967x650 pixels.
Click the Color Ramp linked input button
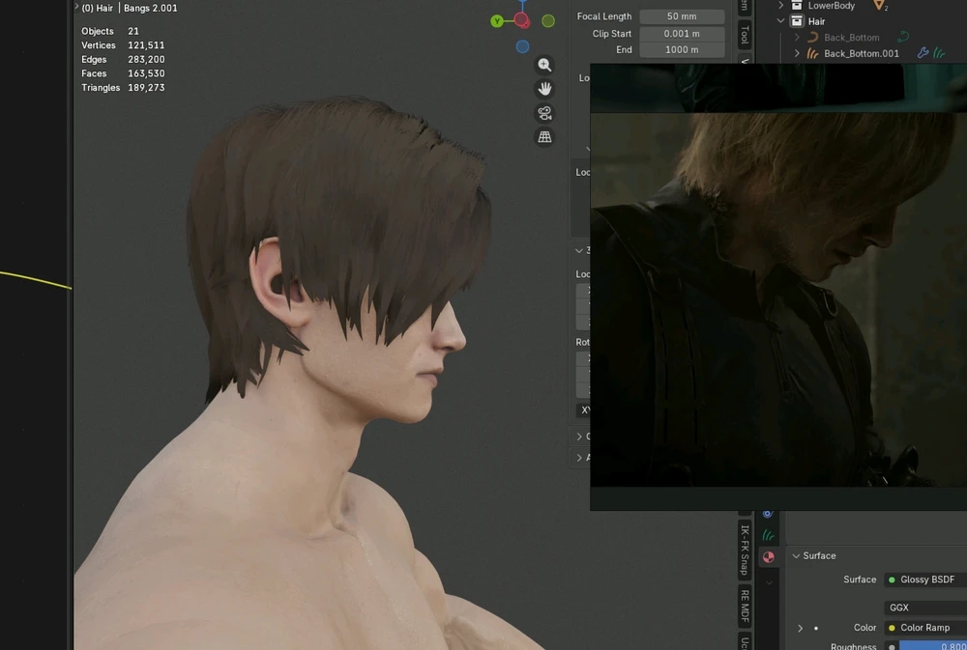tap(925, 628)
